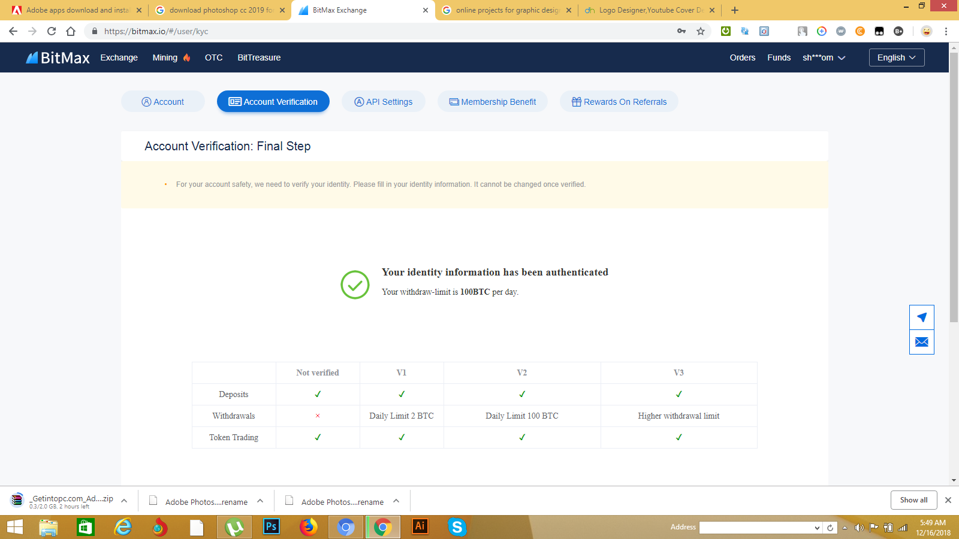Go to the OTC page
The height and width of the screenshot is (539, 959).
point(214,57)
